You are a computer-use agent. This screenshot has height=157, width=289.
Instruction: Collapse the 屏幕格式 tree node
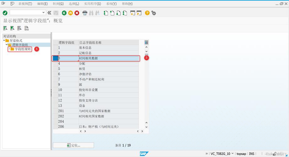point(4,41)
